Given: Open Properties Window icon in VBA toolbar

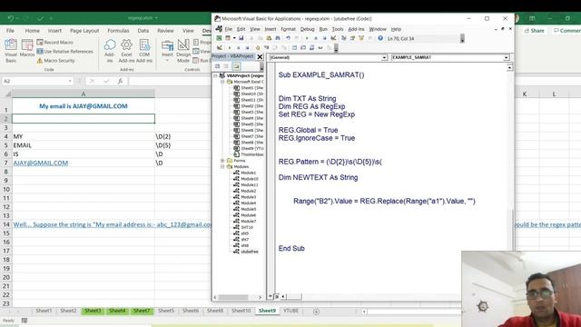Looking at the screenshot, I should tap(352, 38).
